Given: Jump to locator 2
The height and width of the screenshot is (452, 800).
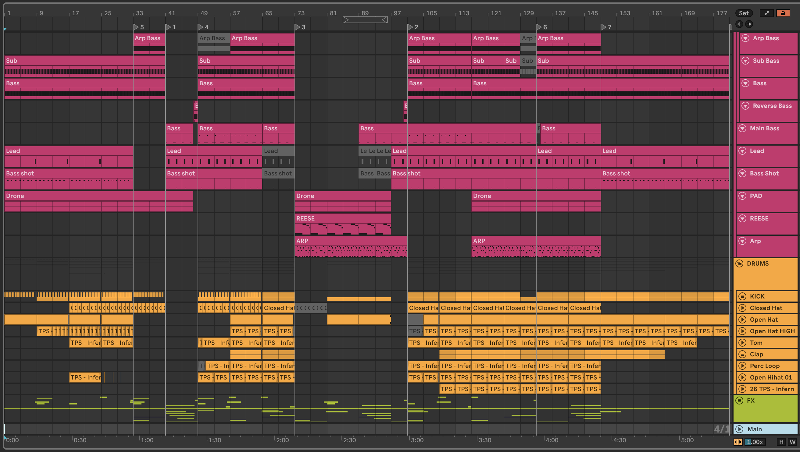Looking at the screenshot, I should 410,27.
